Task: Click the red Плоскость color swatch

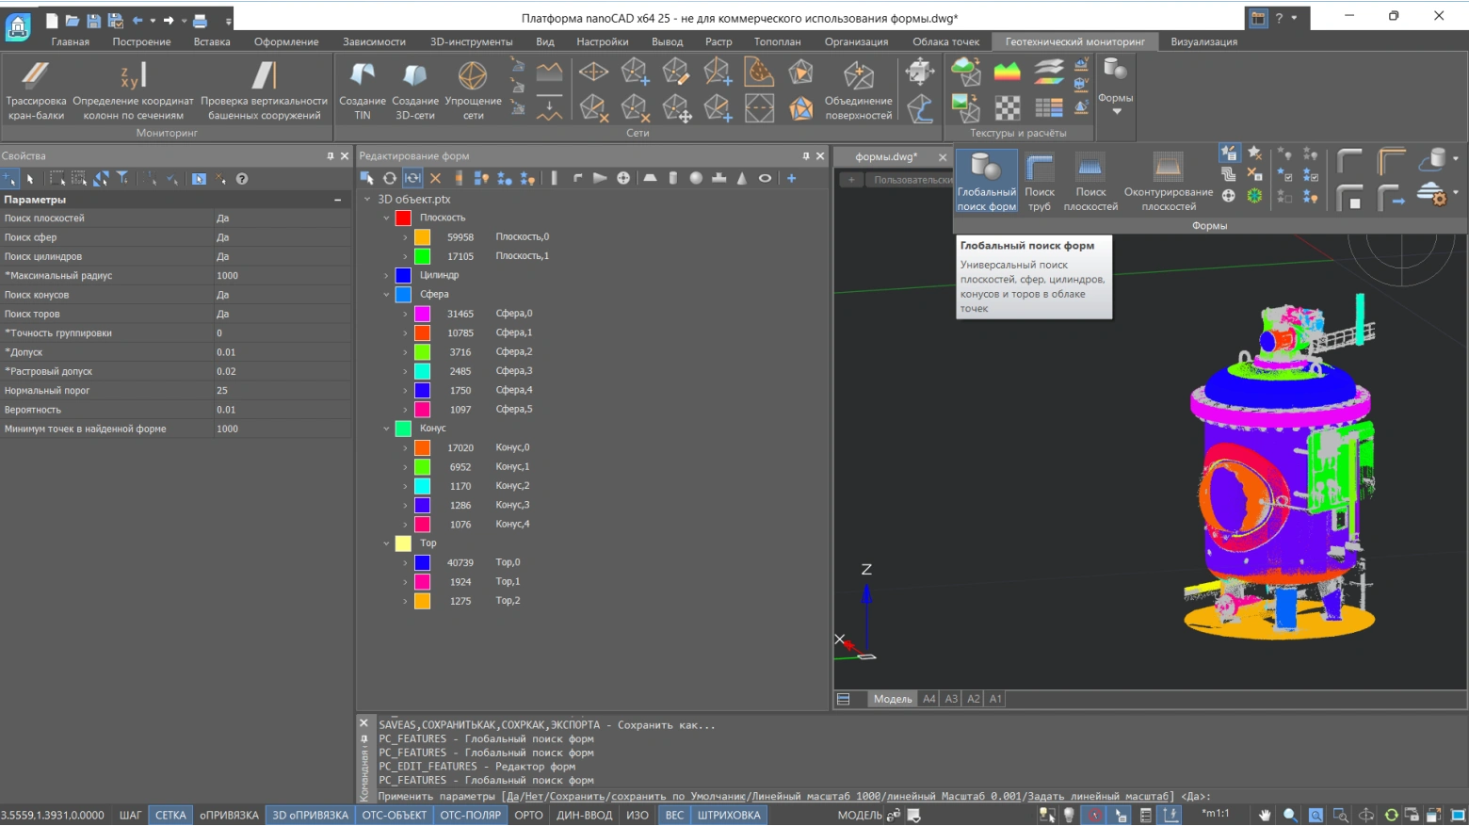Action: pos(403,218)
